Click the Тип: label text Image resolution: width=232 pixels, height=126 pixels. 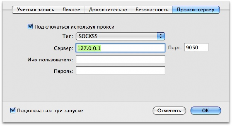coord(66,36)
